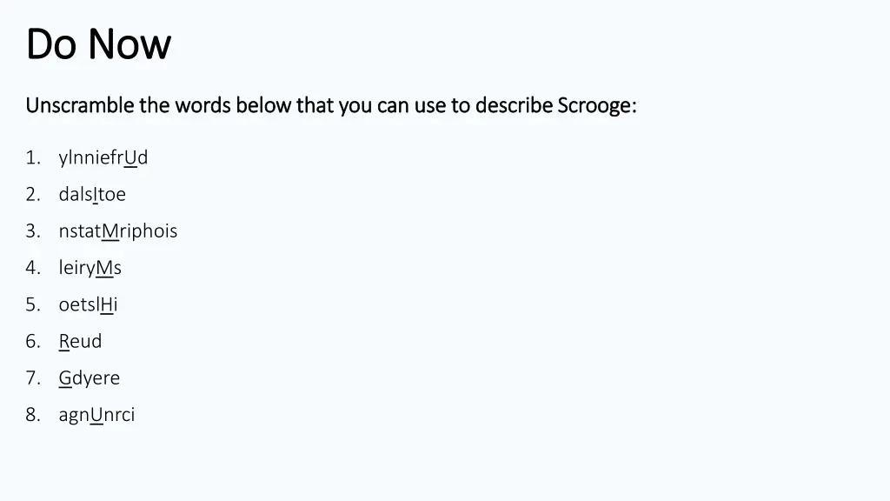Select scrambled word 'agnUnrci'

96,415
